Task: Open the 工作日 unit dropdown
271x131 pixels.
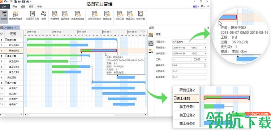Action: pos(200,59)
